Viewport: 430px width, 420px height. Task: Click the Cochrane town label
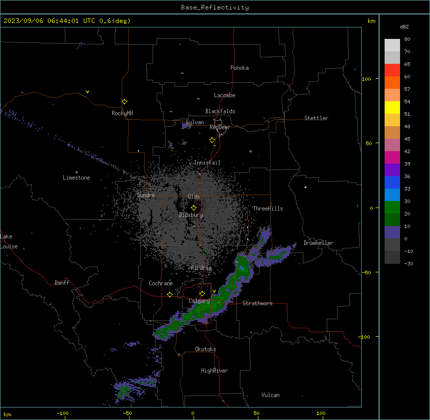point(161,283)
